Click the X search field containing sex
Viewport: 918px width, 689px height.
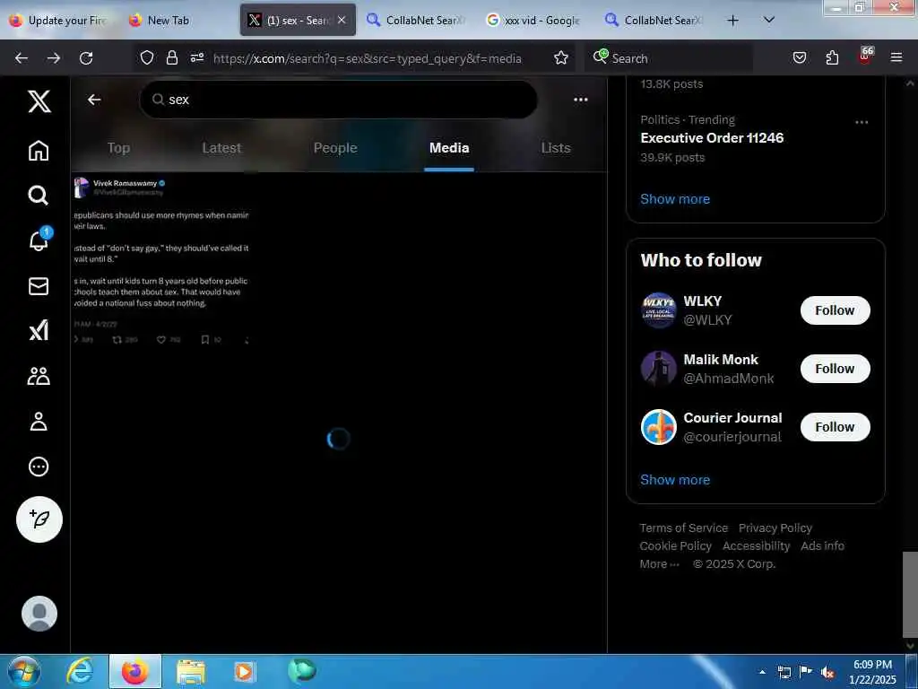click(338, 100)
